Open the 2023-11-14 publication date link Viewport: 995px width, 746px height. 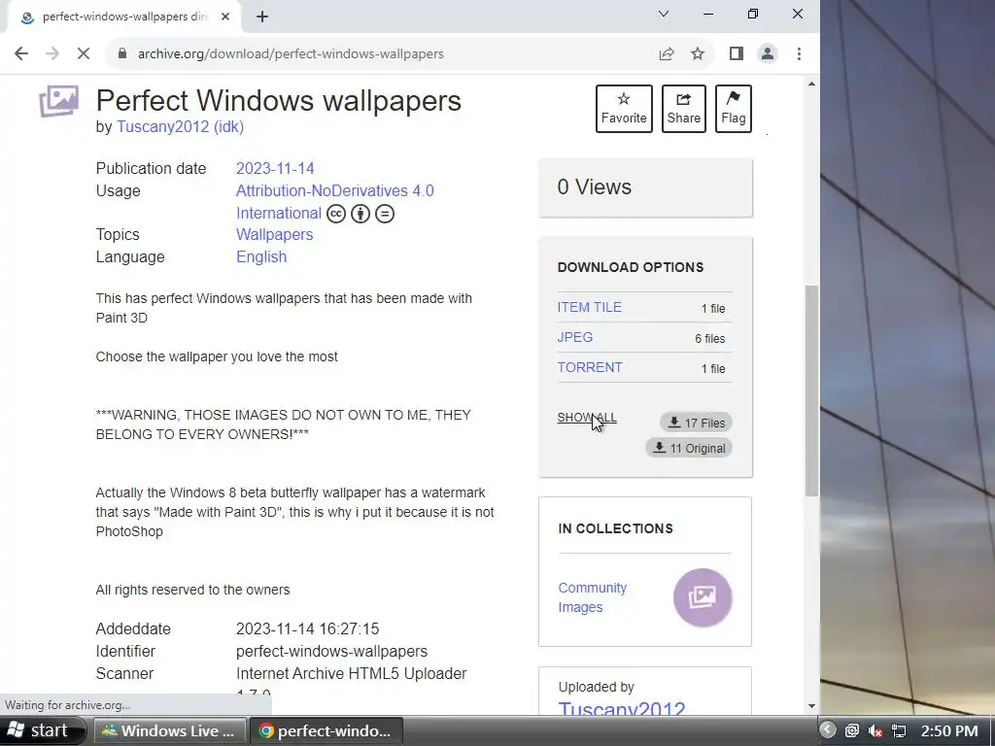275,168
